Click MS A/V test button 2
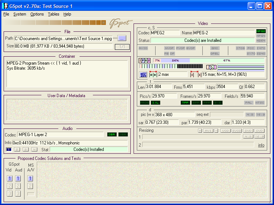The height and width of the screenshot is (205, 274). (x=30, y=186)
